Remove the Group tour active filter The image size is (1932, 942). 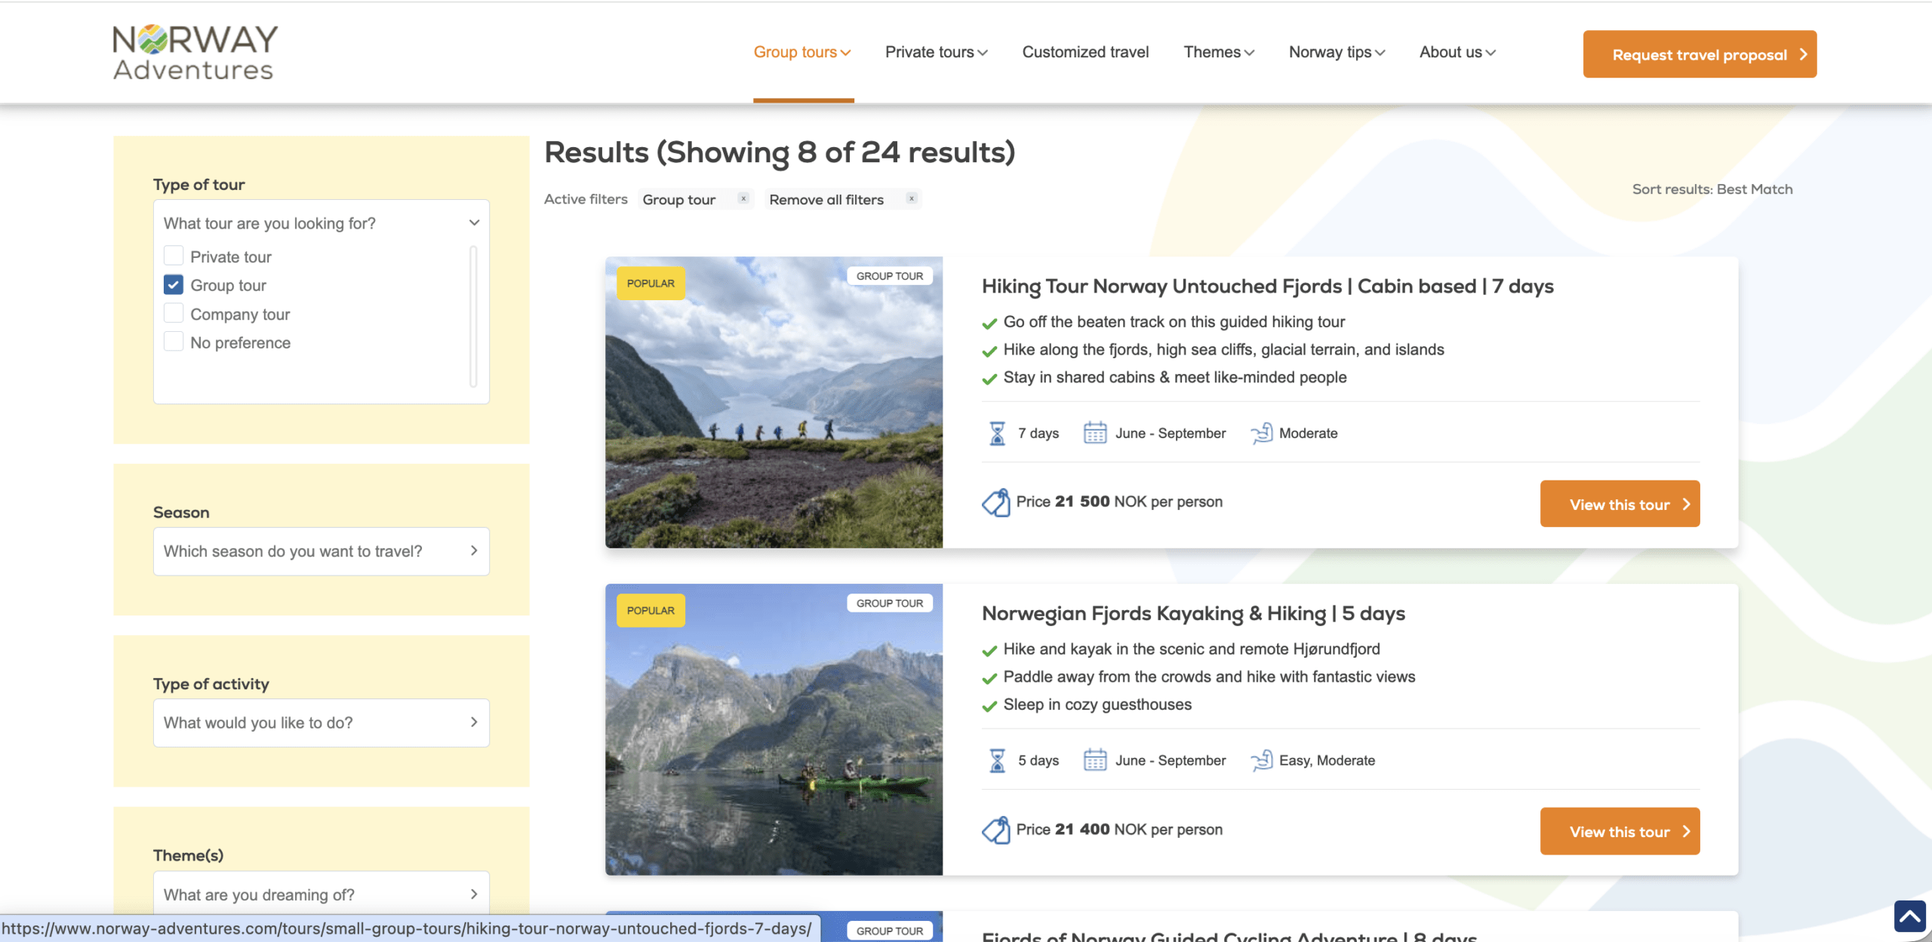(x=743, y=198)
